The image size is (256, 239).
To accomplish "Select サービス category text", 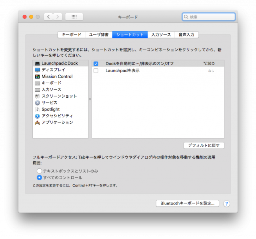I will 50,102.
